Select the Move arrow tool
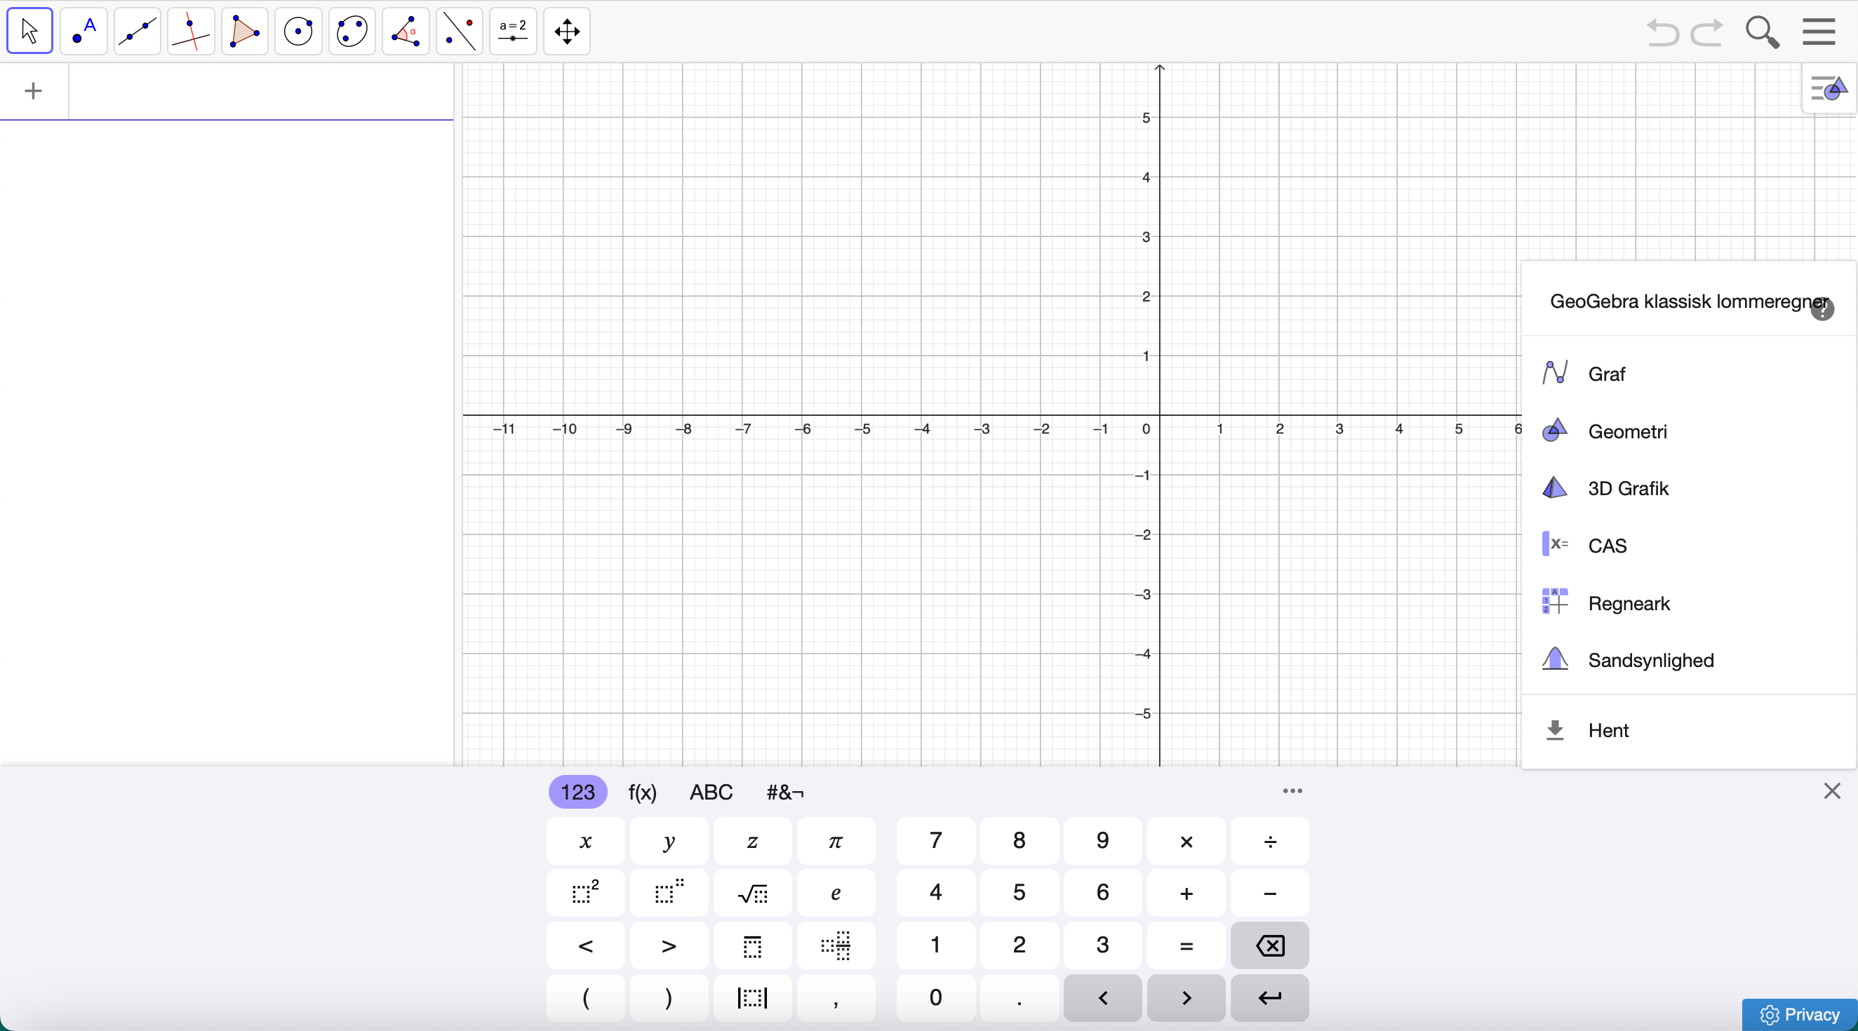This screenshot has width=1858, height=1031. click(x=29, y=31)
